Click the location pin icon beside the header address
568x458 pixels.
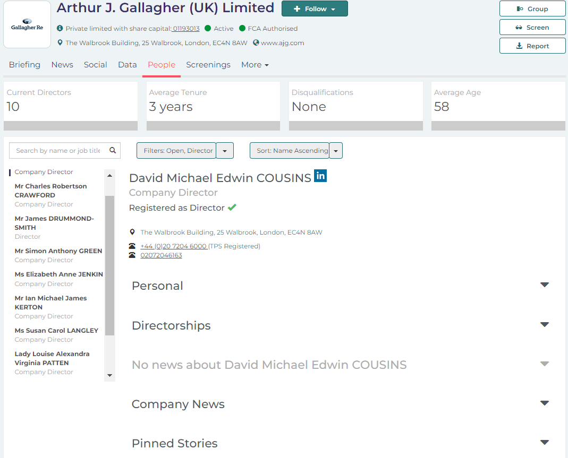(x=60, y=42)
